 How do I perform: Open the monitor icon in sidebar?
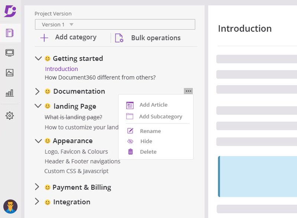10,53
